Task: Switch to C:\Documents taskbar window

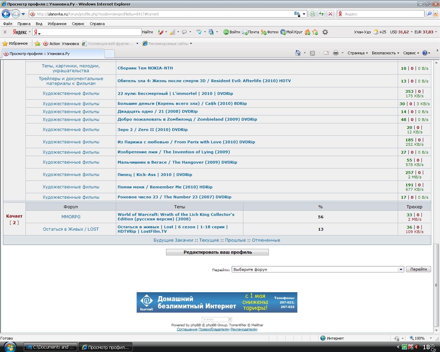Action: point(51,347)
